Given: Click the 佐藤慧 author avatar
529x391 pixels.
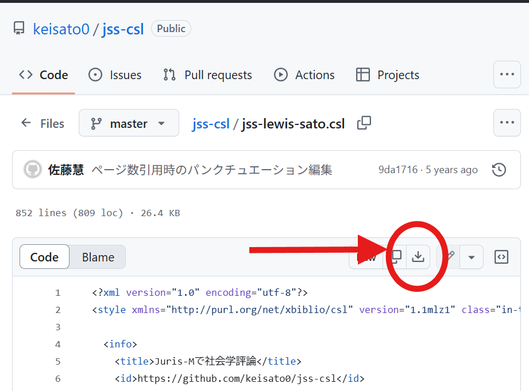Looking at the screenshot, I should coord(33,169).
